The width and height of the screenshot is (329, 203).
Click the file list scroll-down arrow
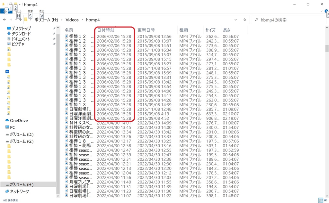[x=327, y=196]
